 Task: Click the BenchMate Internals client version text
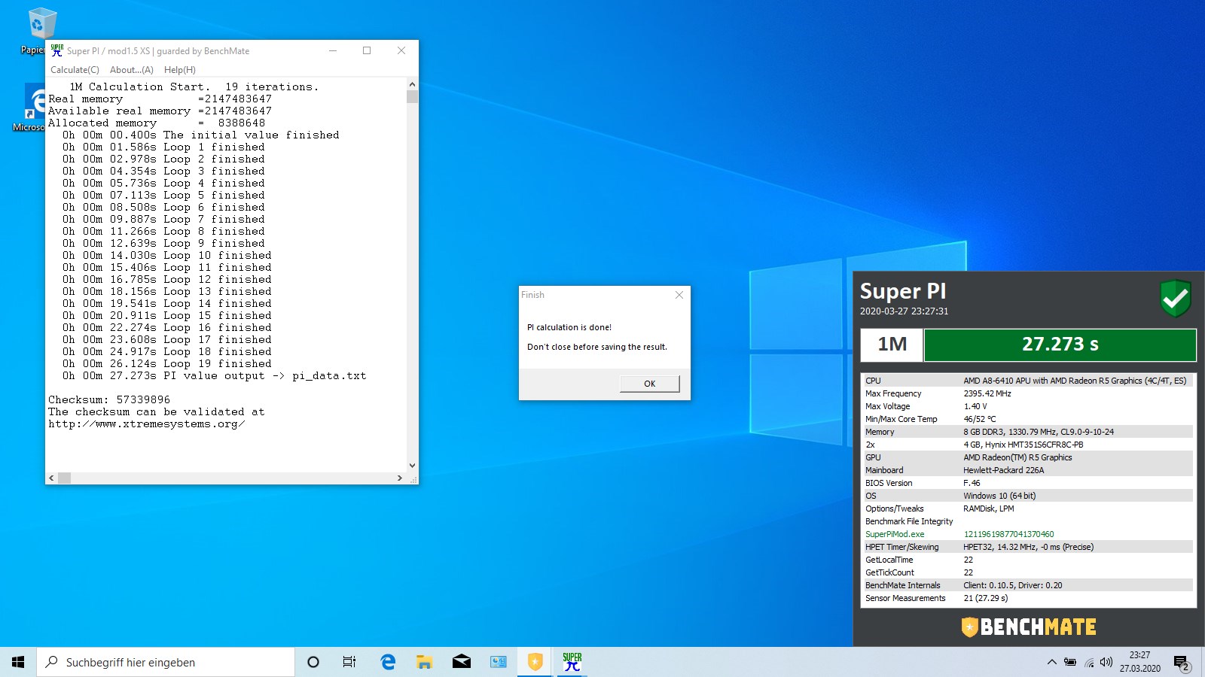point(1013,585)
